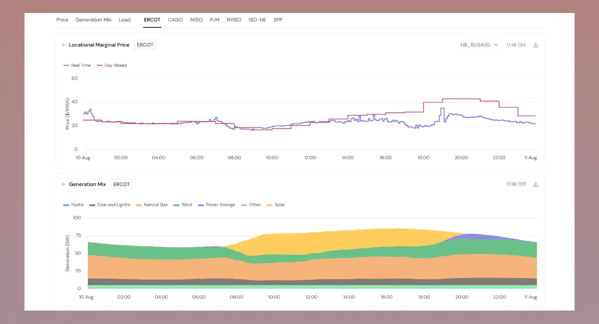Image resolution: width=599 pixels, height=324 pixels.
Task: Select the CAISO region tab
Action: point(175,20)
